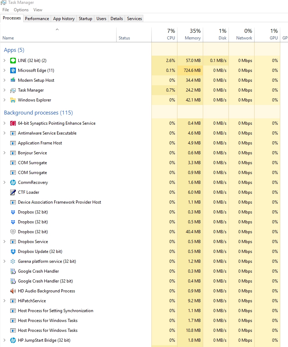
Task: Click the Modern Setup Host icon
Action: [x=13, y=80]
